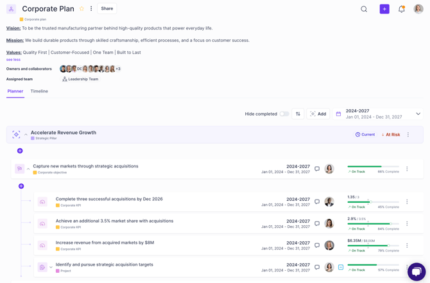Screen dimensions: 430x283
Task: Open 'Complete three successful acquisitions by Dec 2026'
Action: tap(109, 199)
